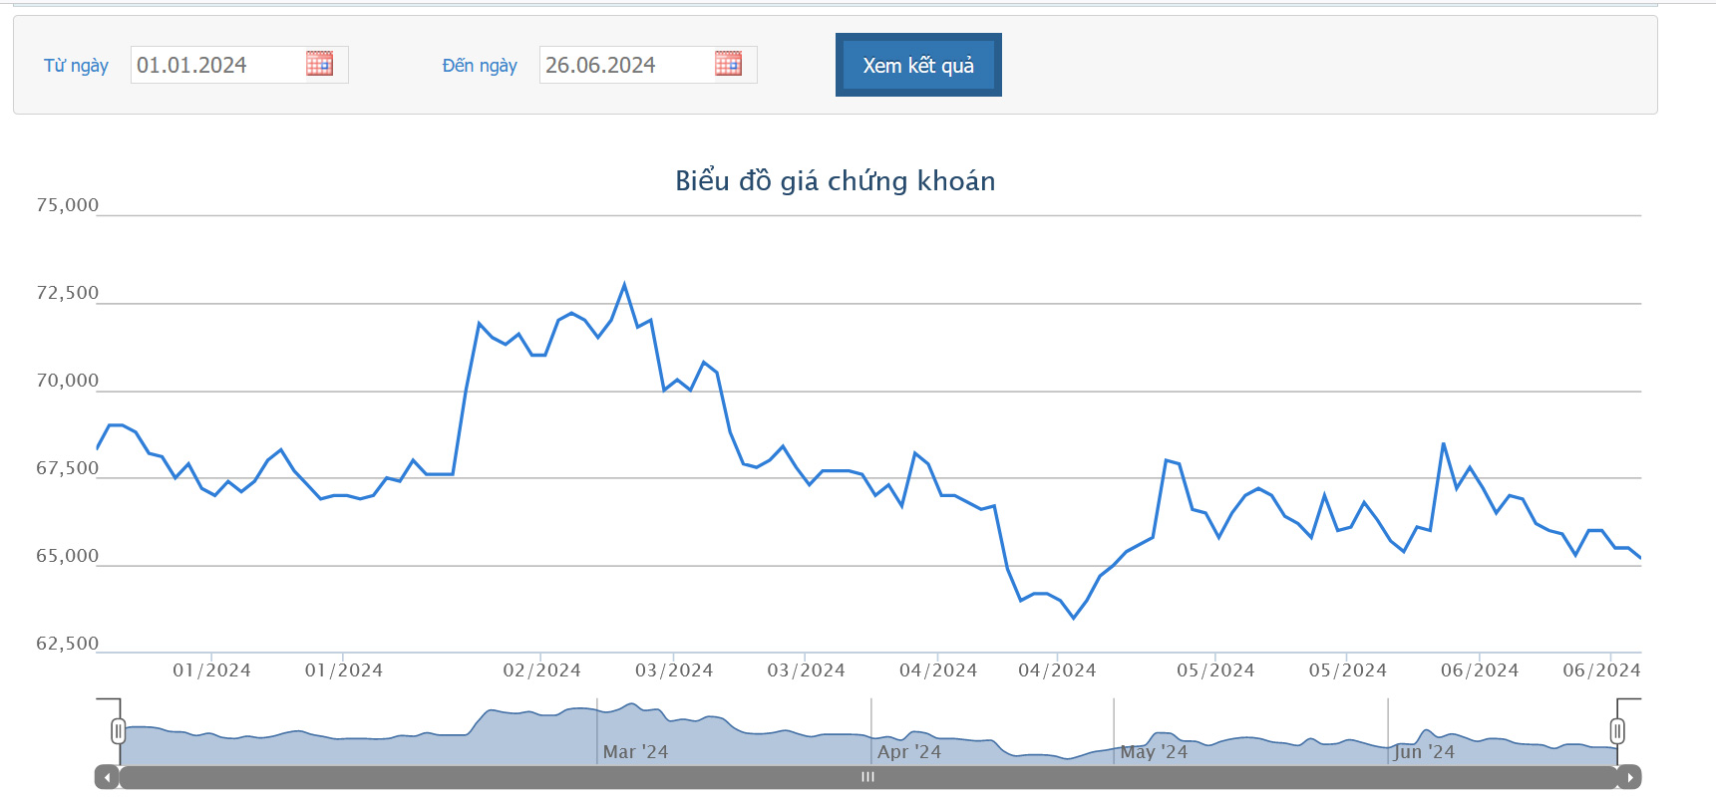Click the Xem kết quả button

tap(917, 66)
